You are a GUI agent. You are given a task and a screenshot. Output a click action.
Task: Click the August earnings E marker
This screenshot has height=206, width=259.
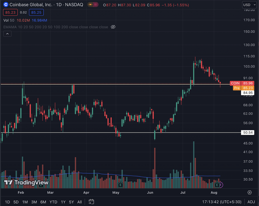(x=217, y=185)
